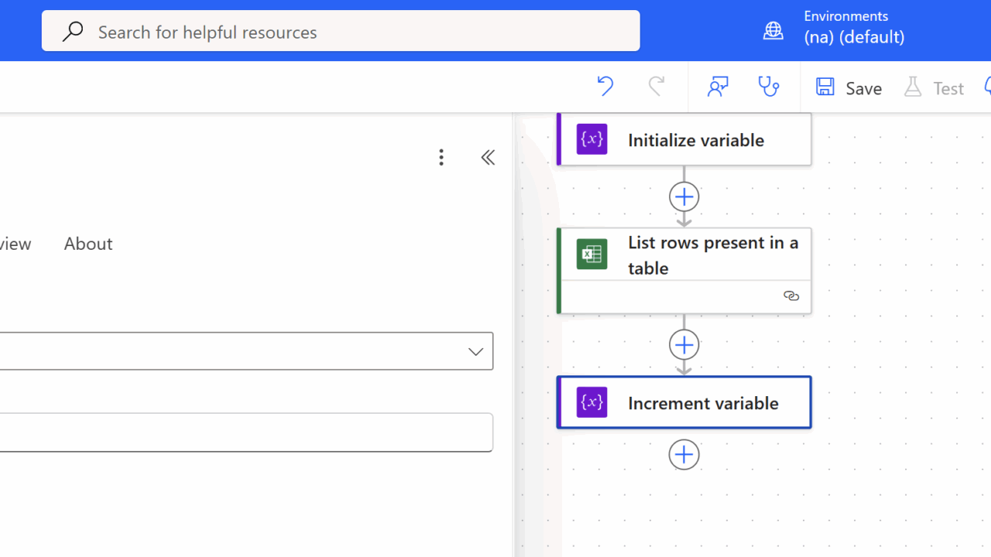The image size is (991, 557).
Task: Expand the name dropdown chevron in panel
Action: click(475, 351)
